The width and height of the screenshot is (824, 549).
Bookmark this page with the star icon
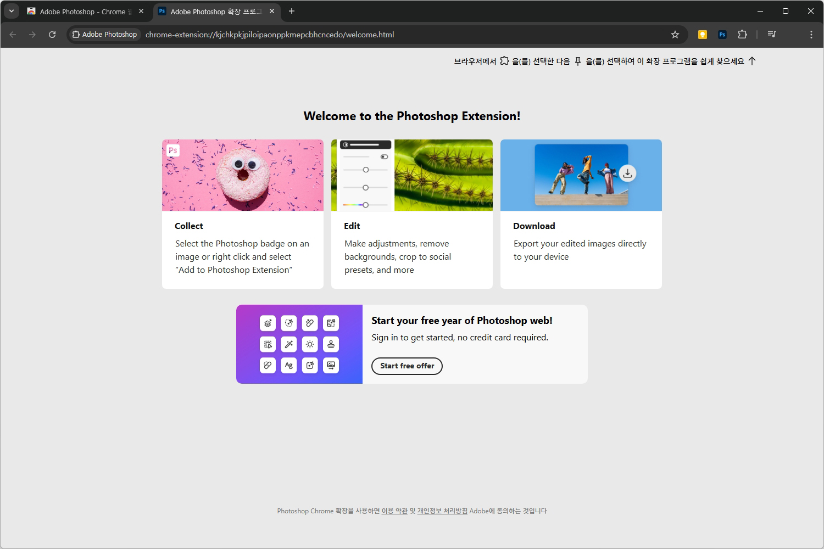(675, 35)
